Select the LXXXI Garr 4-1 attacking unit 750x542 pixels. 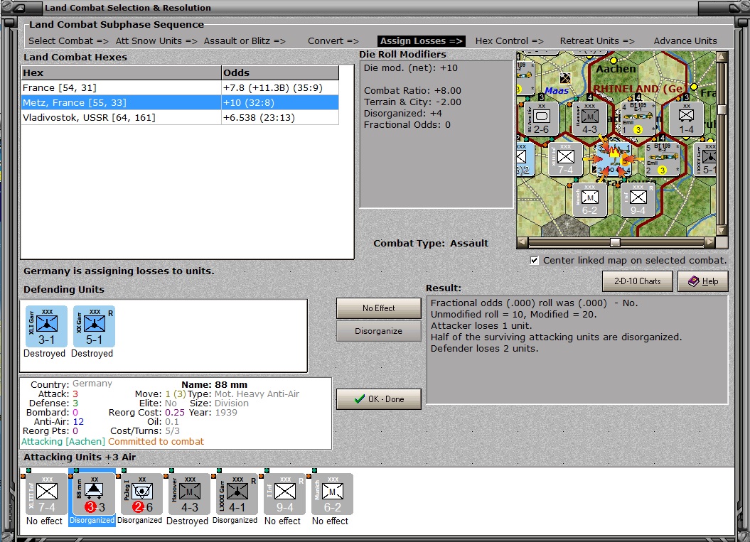(x=237, y=494)
